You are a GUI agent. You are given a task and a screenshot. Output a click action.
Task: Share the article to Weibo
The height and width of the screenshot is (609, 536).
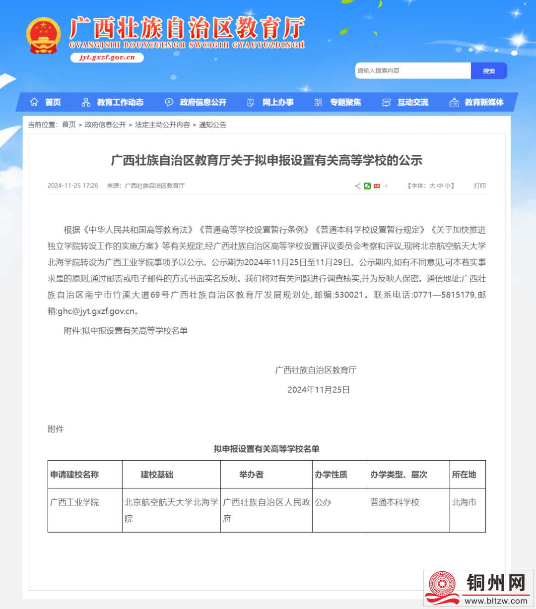(377, 186)
